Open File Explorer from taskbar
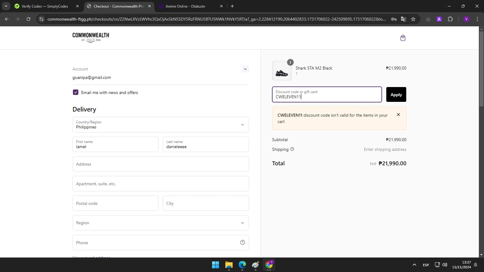The width and height of the screenshot is (484, 272). point(229,265)
